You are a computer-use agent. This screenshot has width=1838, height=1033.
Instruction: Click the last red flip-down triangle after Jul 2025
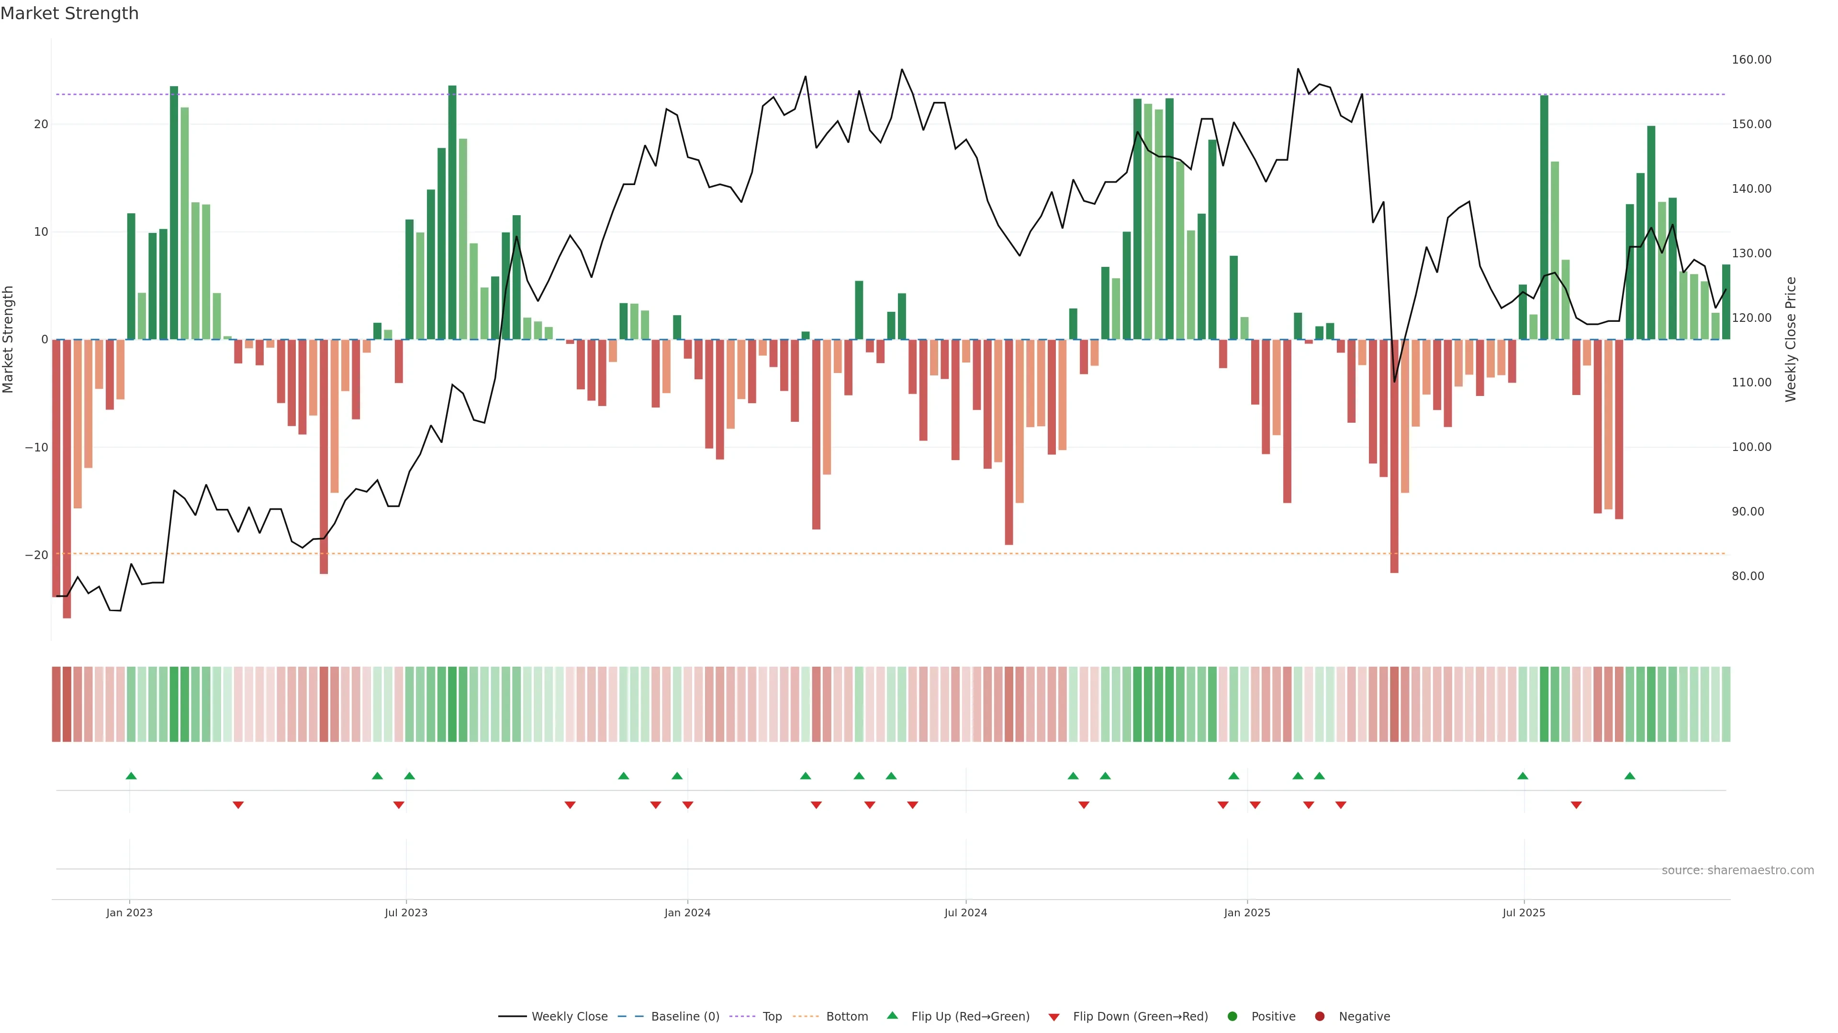click(x=1576, y=805)
